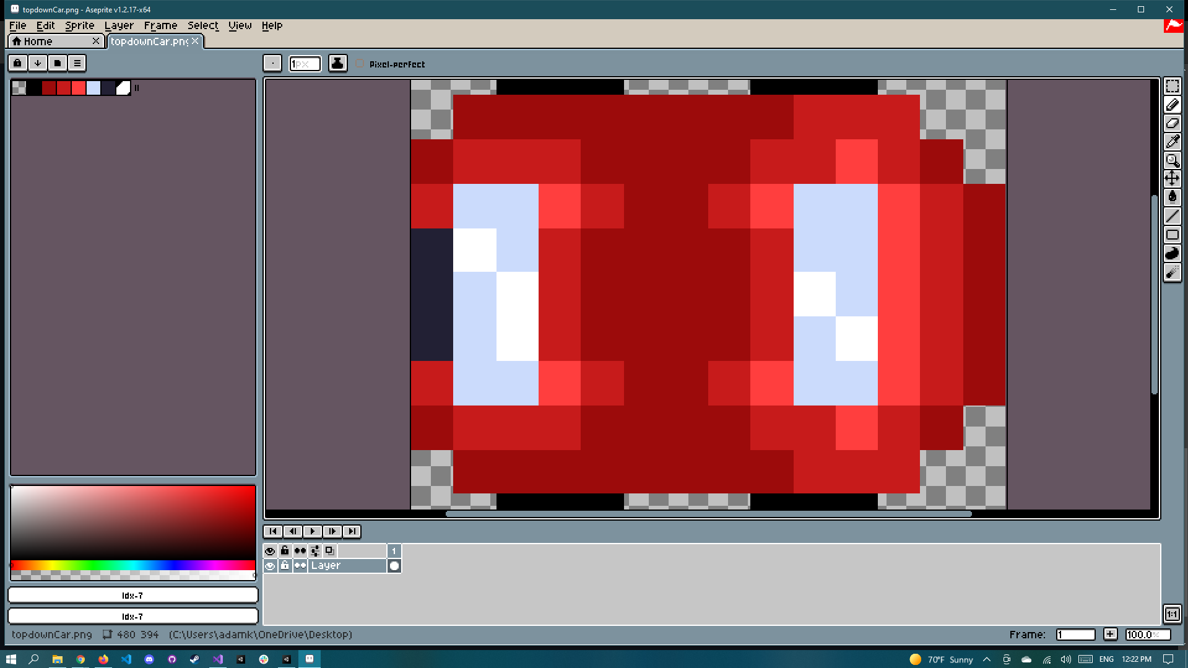Image resolution: width=1188 pixels, height=668 pixels.
Task: Activate the Eyedropper tool
Action: click(1173, 142)
